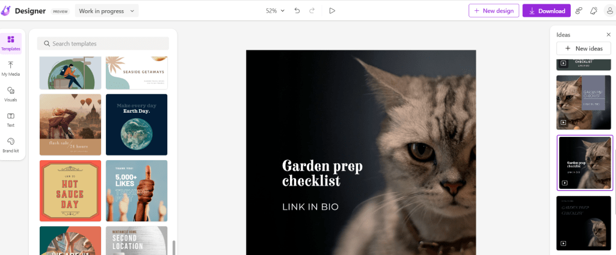Open the share connections icon
The height and width of the screenshot is (255, 616).
point(579,11)
